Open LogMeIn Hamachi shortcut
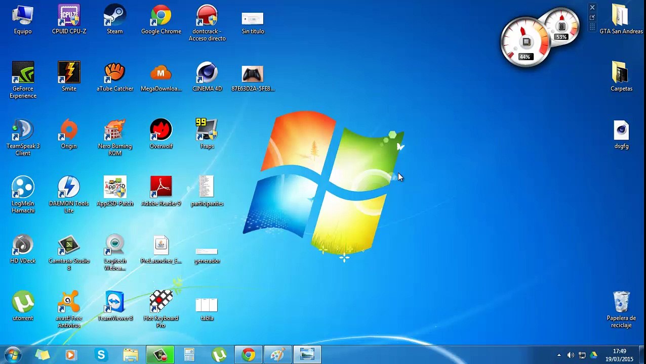The image size is (646, 364). [23, 195]
